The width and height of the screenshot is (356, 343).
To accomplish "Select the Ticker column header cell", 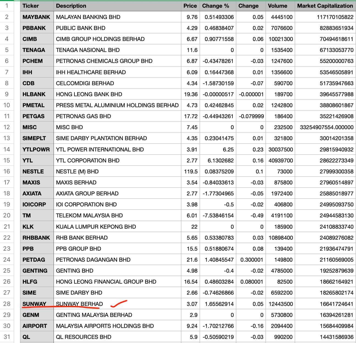I will (x=37, y=6).
